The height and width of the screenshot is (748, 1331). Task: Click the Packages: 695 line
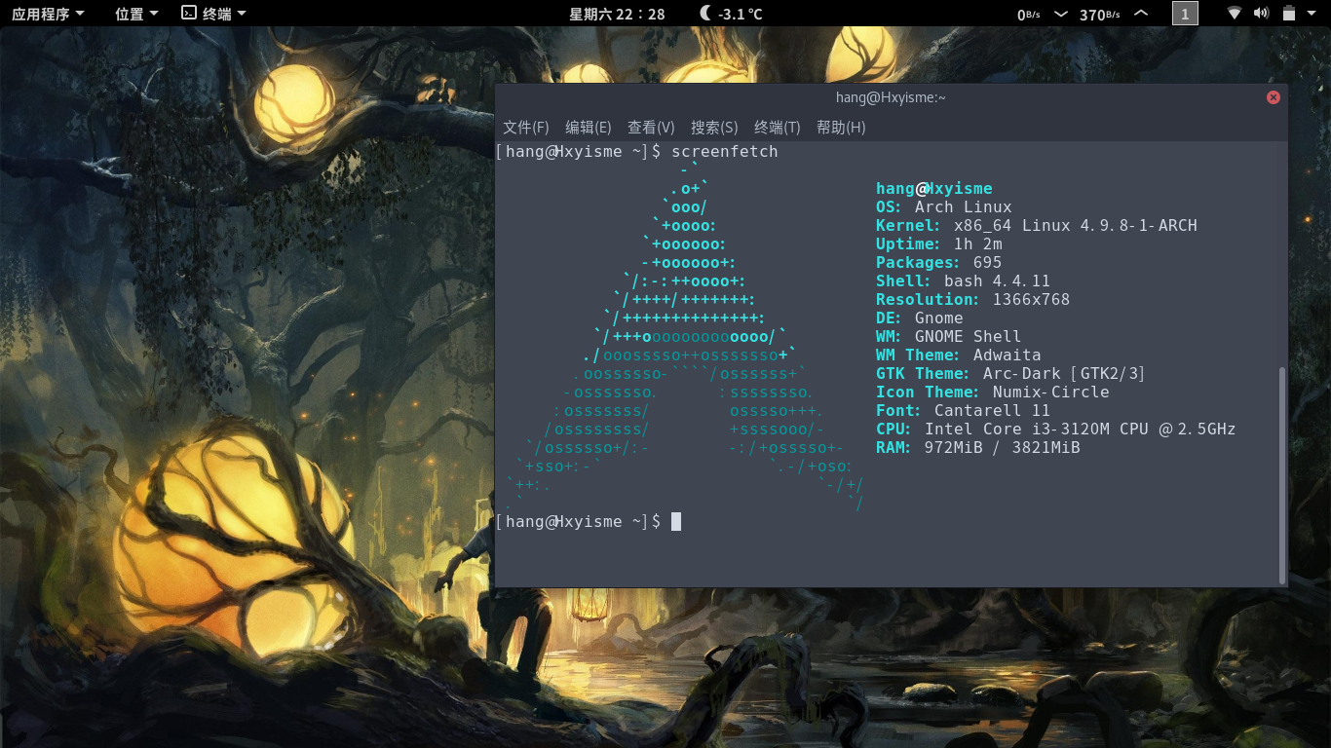[938, 263]
